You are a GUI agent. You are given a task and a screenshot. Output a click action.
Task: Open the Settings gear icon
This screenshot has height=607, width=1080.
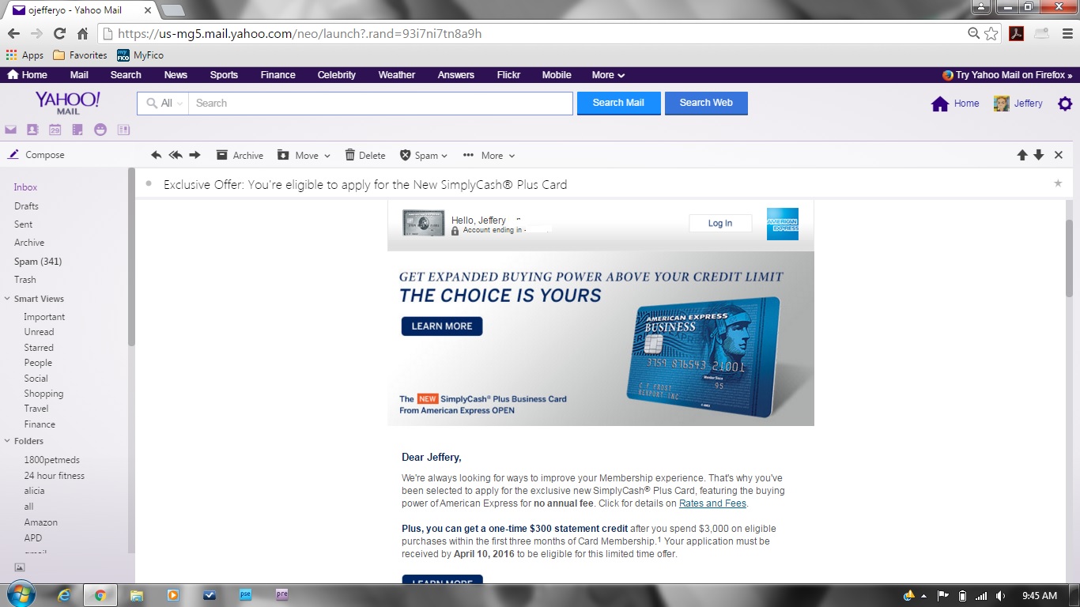(x=1065, y=104)
